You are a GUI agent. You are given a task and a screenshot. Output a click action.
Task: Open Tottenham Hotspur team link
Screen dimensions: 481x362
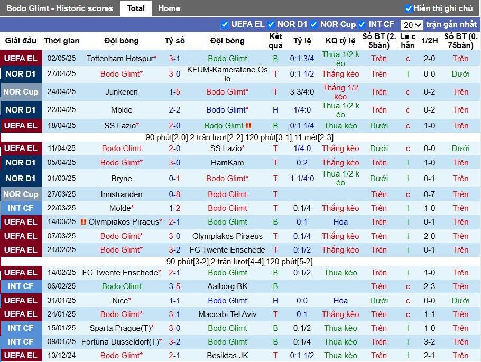pos(120,58)
